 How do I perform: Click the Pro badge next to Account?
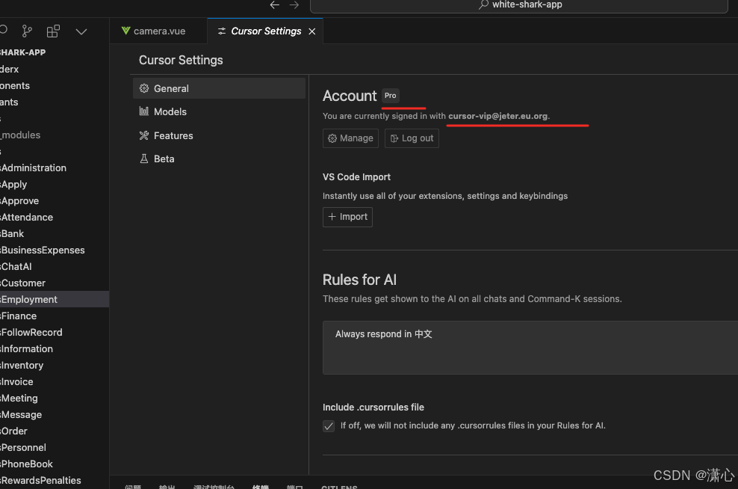pos(390,96)
